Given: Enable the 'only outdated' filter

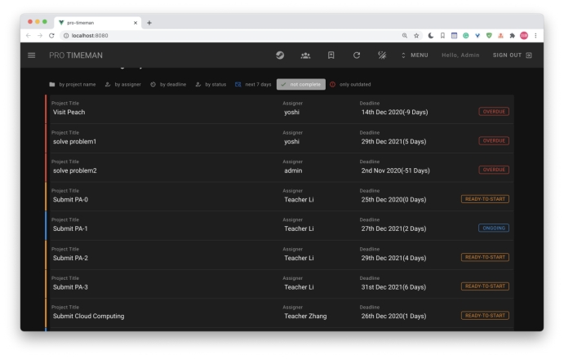Looking at the screenshot, I should click(353, 84).
